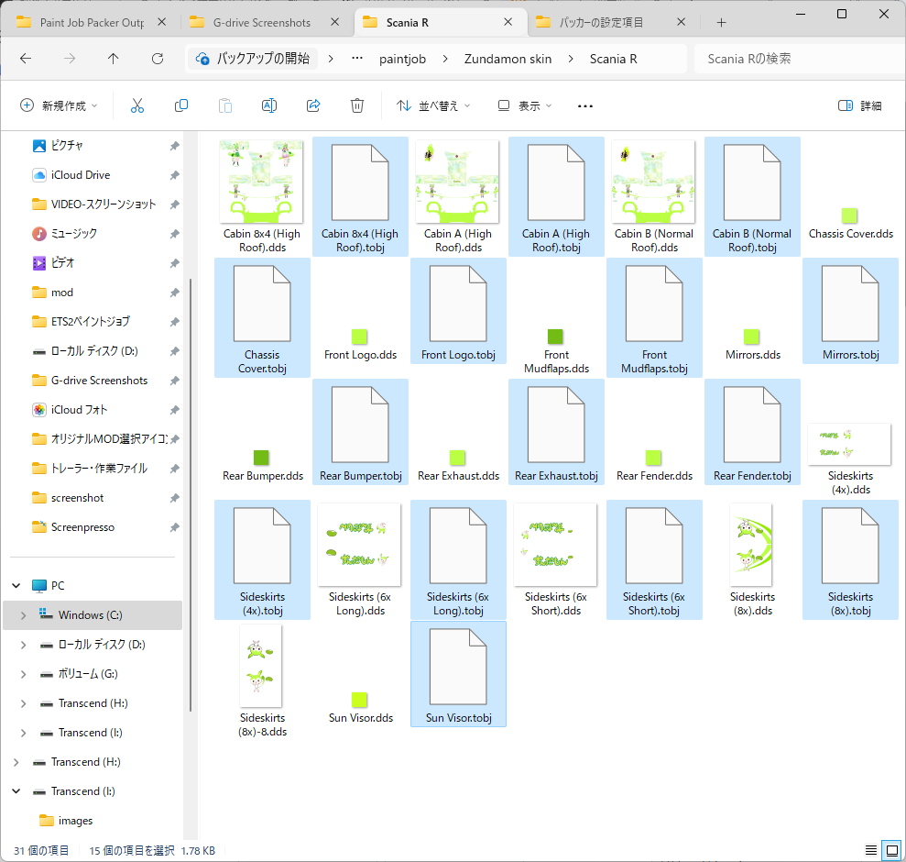This screenshot has width=906, height=862.
Task: Click the Copy icon in toolbar
Action: coord(181,105)
